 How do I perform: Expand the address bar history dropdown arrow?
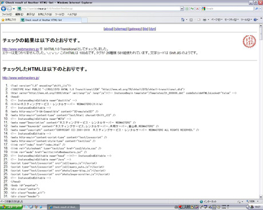(x=182, y=9)
